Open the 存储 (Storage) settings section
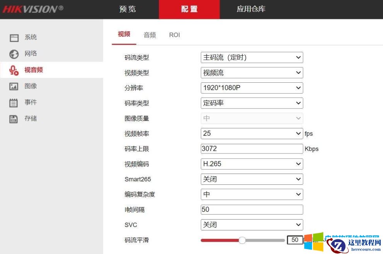 coord(30,118)
